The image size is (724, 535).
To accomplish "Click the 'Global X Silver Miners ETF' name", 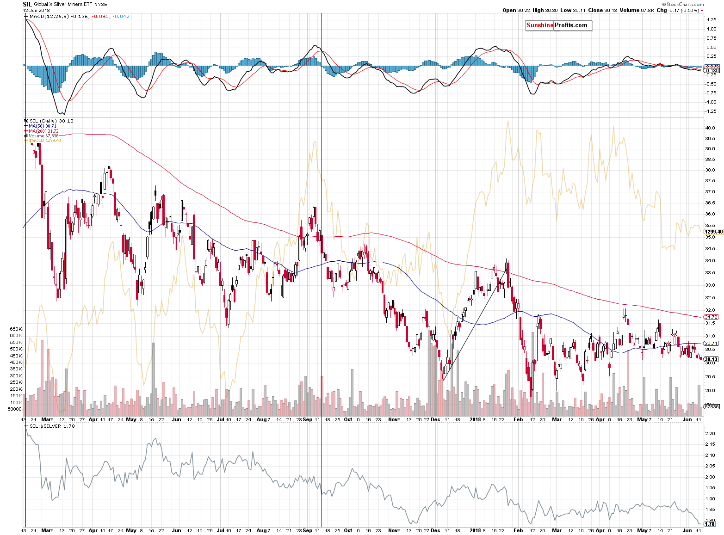I will click(63, 5).
